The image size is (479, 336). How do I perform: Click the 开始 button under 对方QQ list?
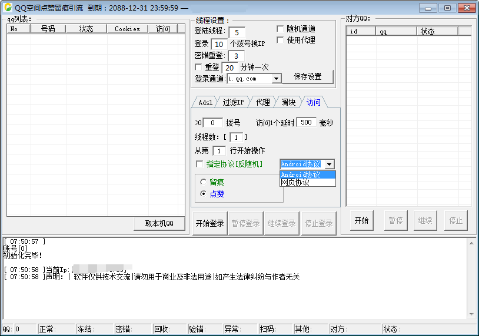click(x=362, y=220)
